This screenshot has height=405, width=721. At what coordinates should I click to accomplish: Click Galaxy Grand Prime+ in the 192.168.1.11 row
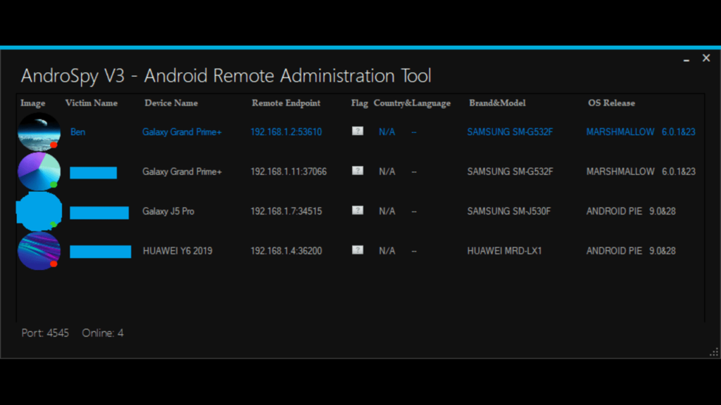(x=182, y=172)
